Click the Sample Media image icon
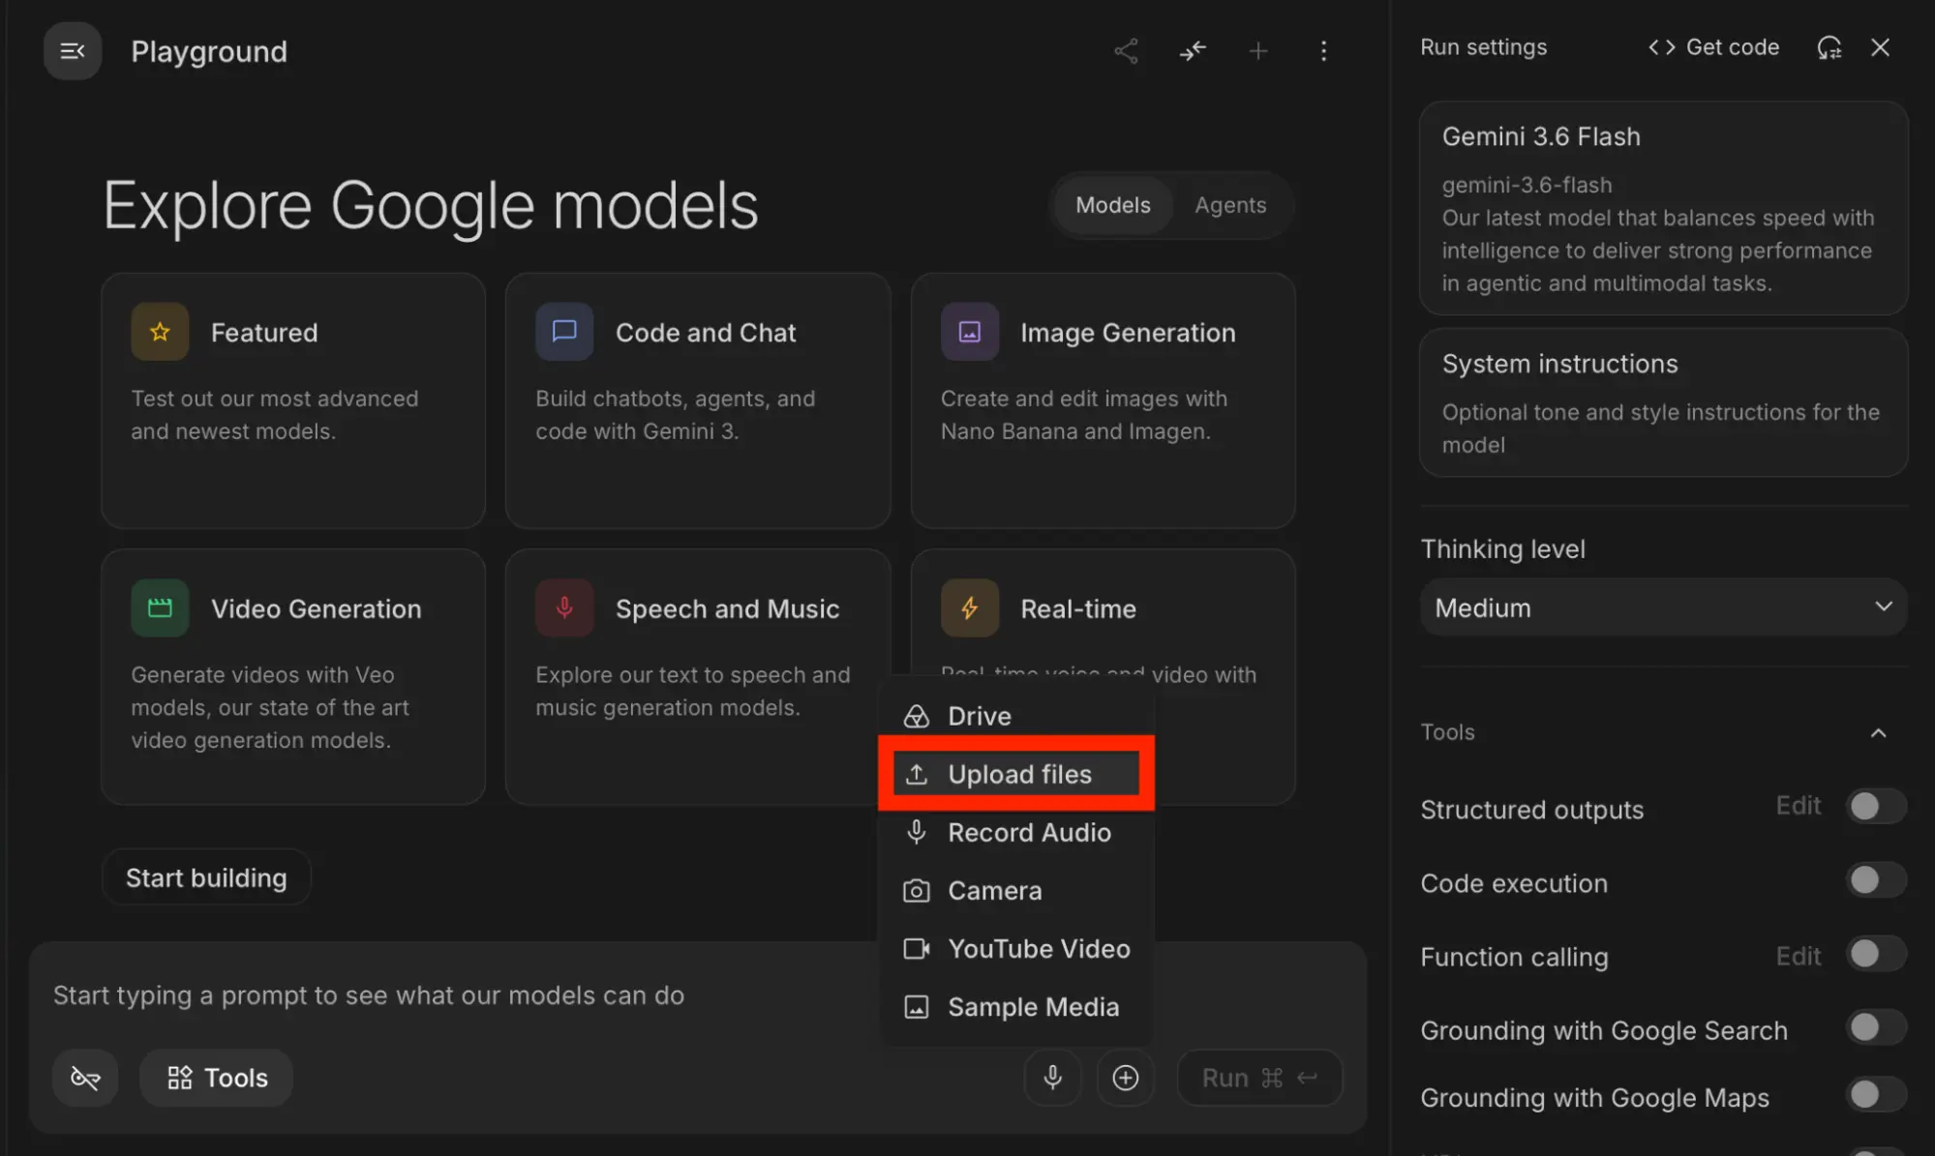 [x=917, y=1007]
